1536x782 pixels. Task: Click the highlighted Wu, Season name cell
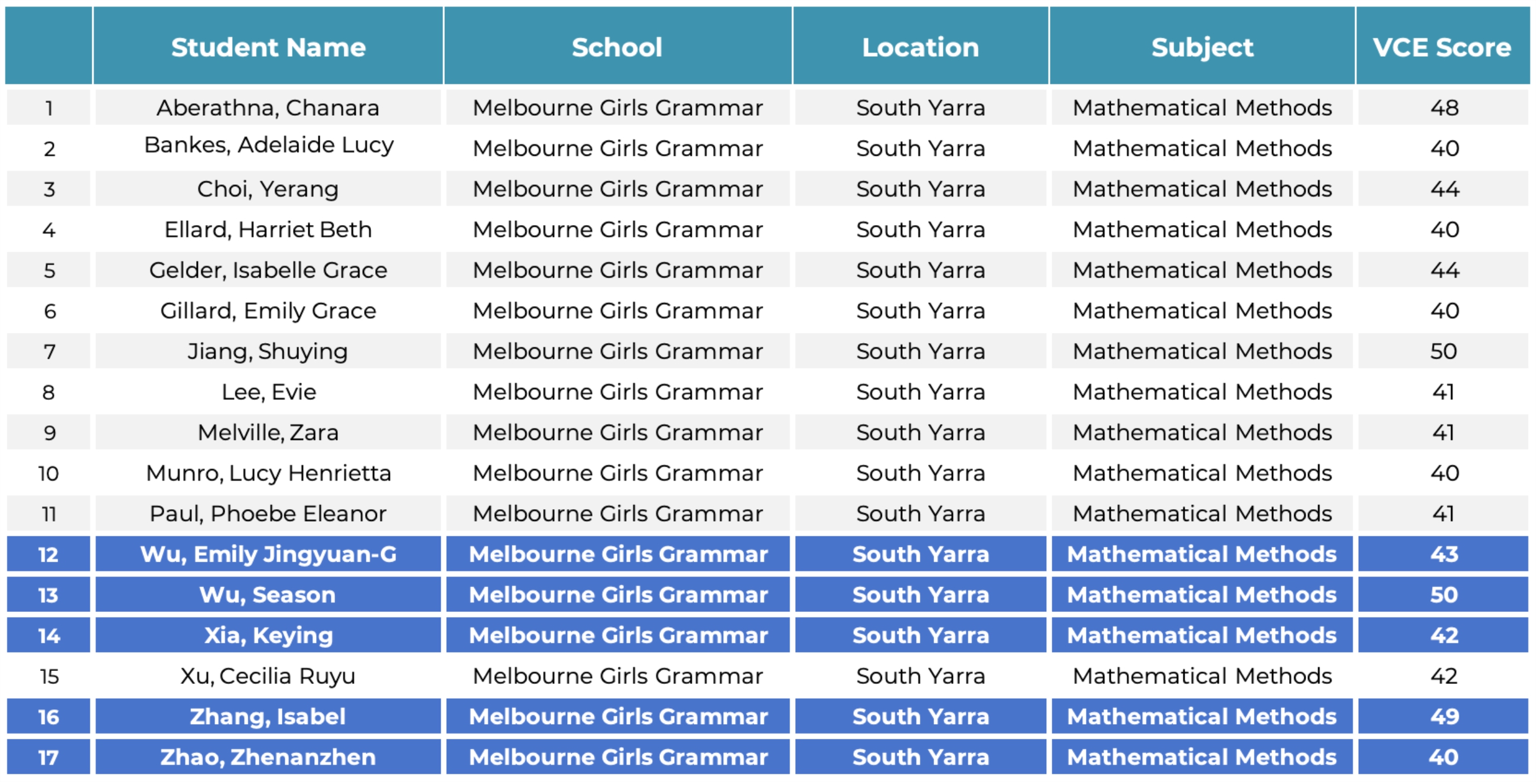click(268, 594)
